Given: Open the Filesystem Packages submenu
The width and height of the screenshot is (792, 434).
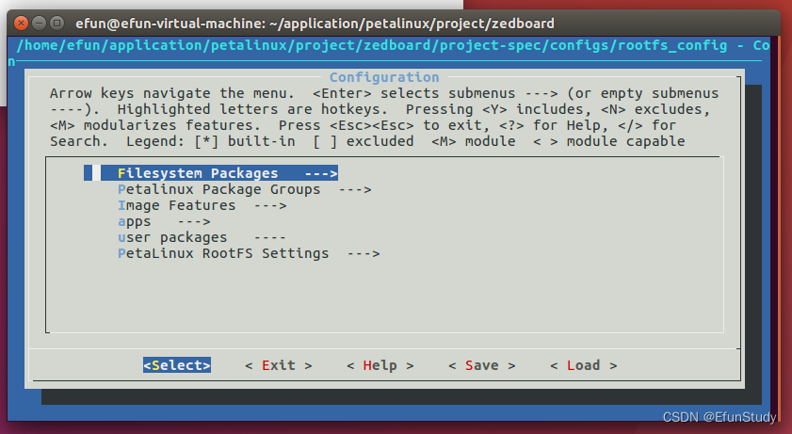Looking at the screenshot, I should (211, 173).
